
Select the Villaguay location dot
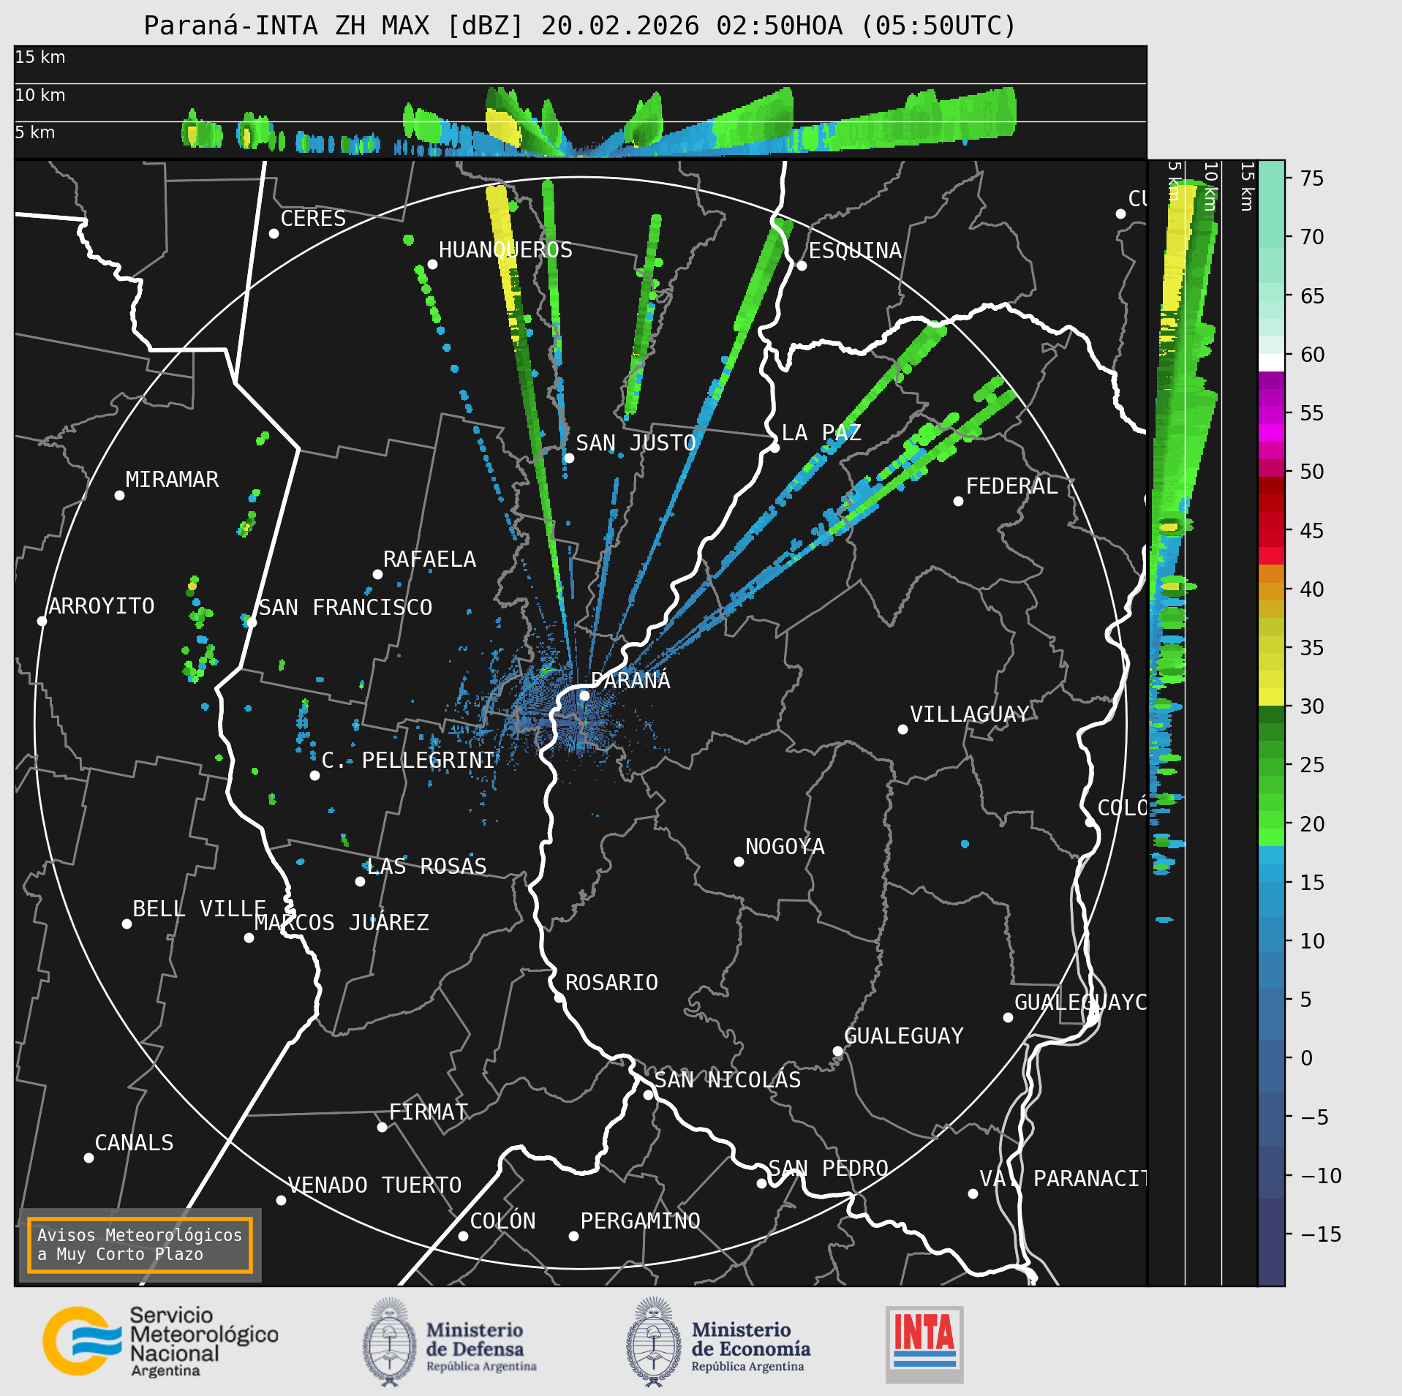[902, 729]
